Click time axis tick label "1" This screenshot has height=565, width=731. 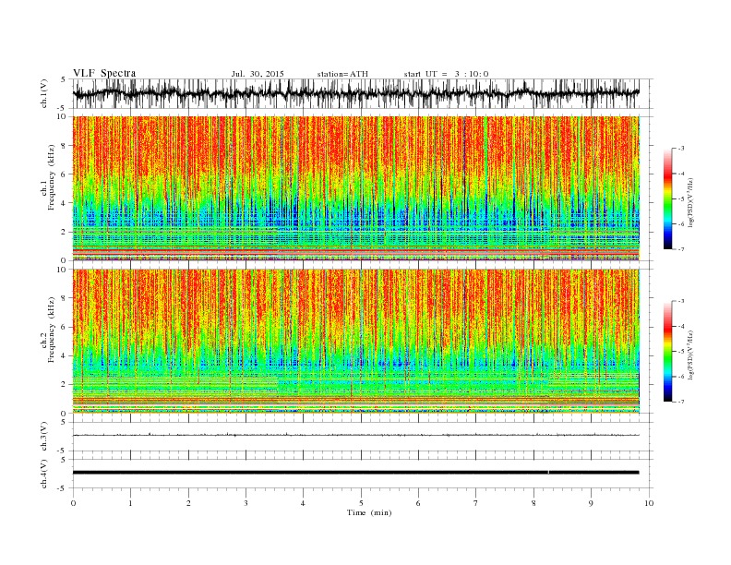(130, 503)
